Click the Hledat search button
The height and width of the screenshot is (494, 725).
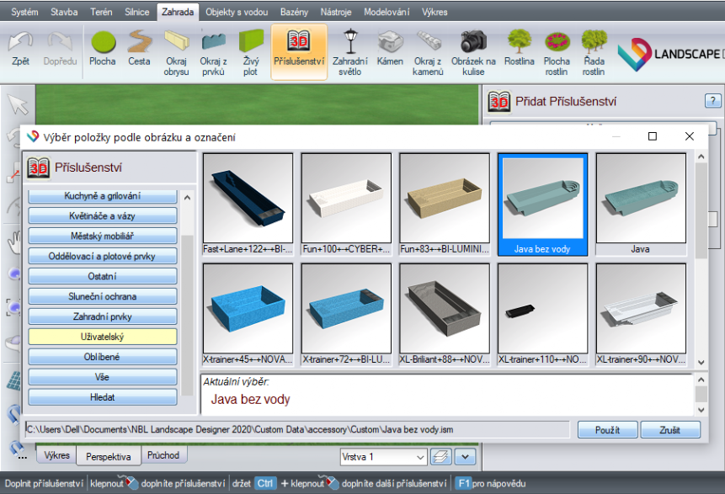103,397
